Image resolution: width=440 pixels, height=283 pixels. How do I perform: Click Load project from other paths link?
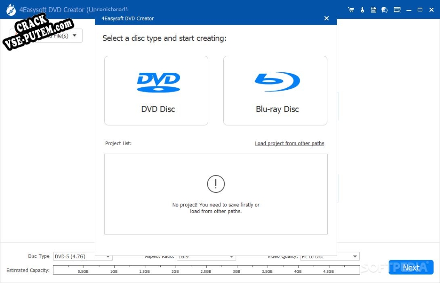[x=290, y=143]
